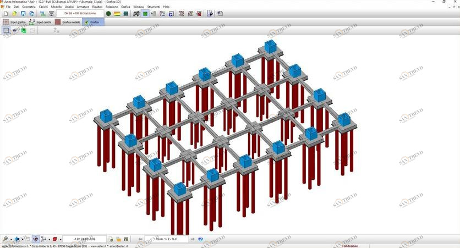The width and height of the screenshot is (460, 248).
Task: Click the Save file toolbar icon
Action: pos(23,14)
